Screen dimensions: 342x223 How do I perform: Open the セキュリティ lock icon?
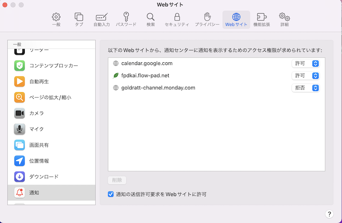(x=177, y=17)
